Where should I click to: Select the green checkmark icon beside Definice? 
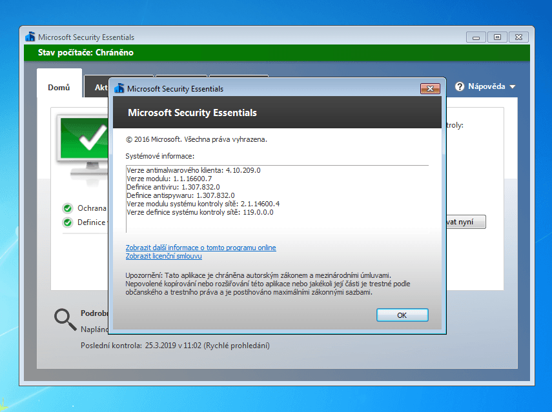(x=67, y=222)
